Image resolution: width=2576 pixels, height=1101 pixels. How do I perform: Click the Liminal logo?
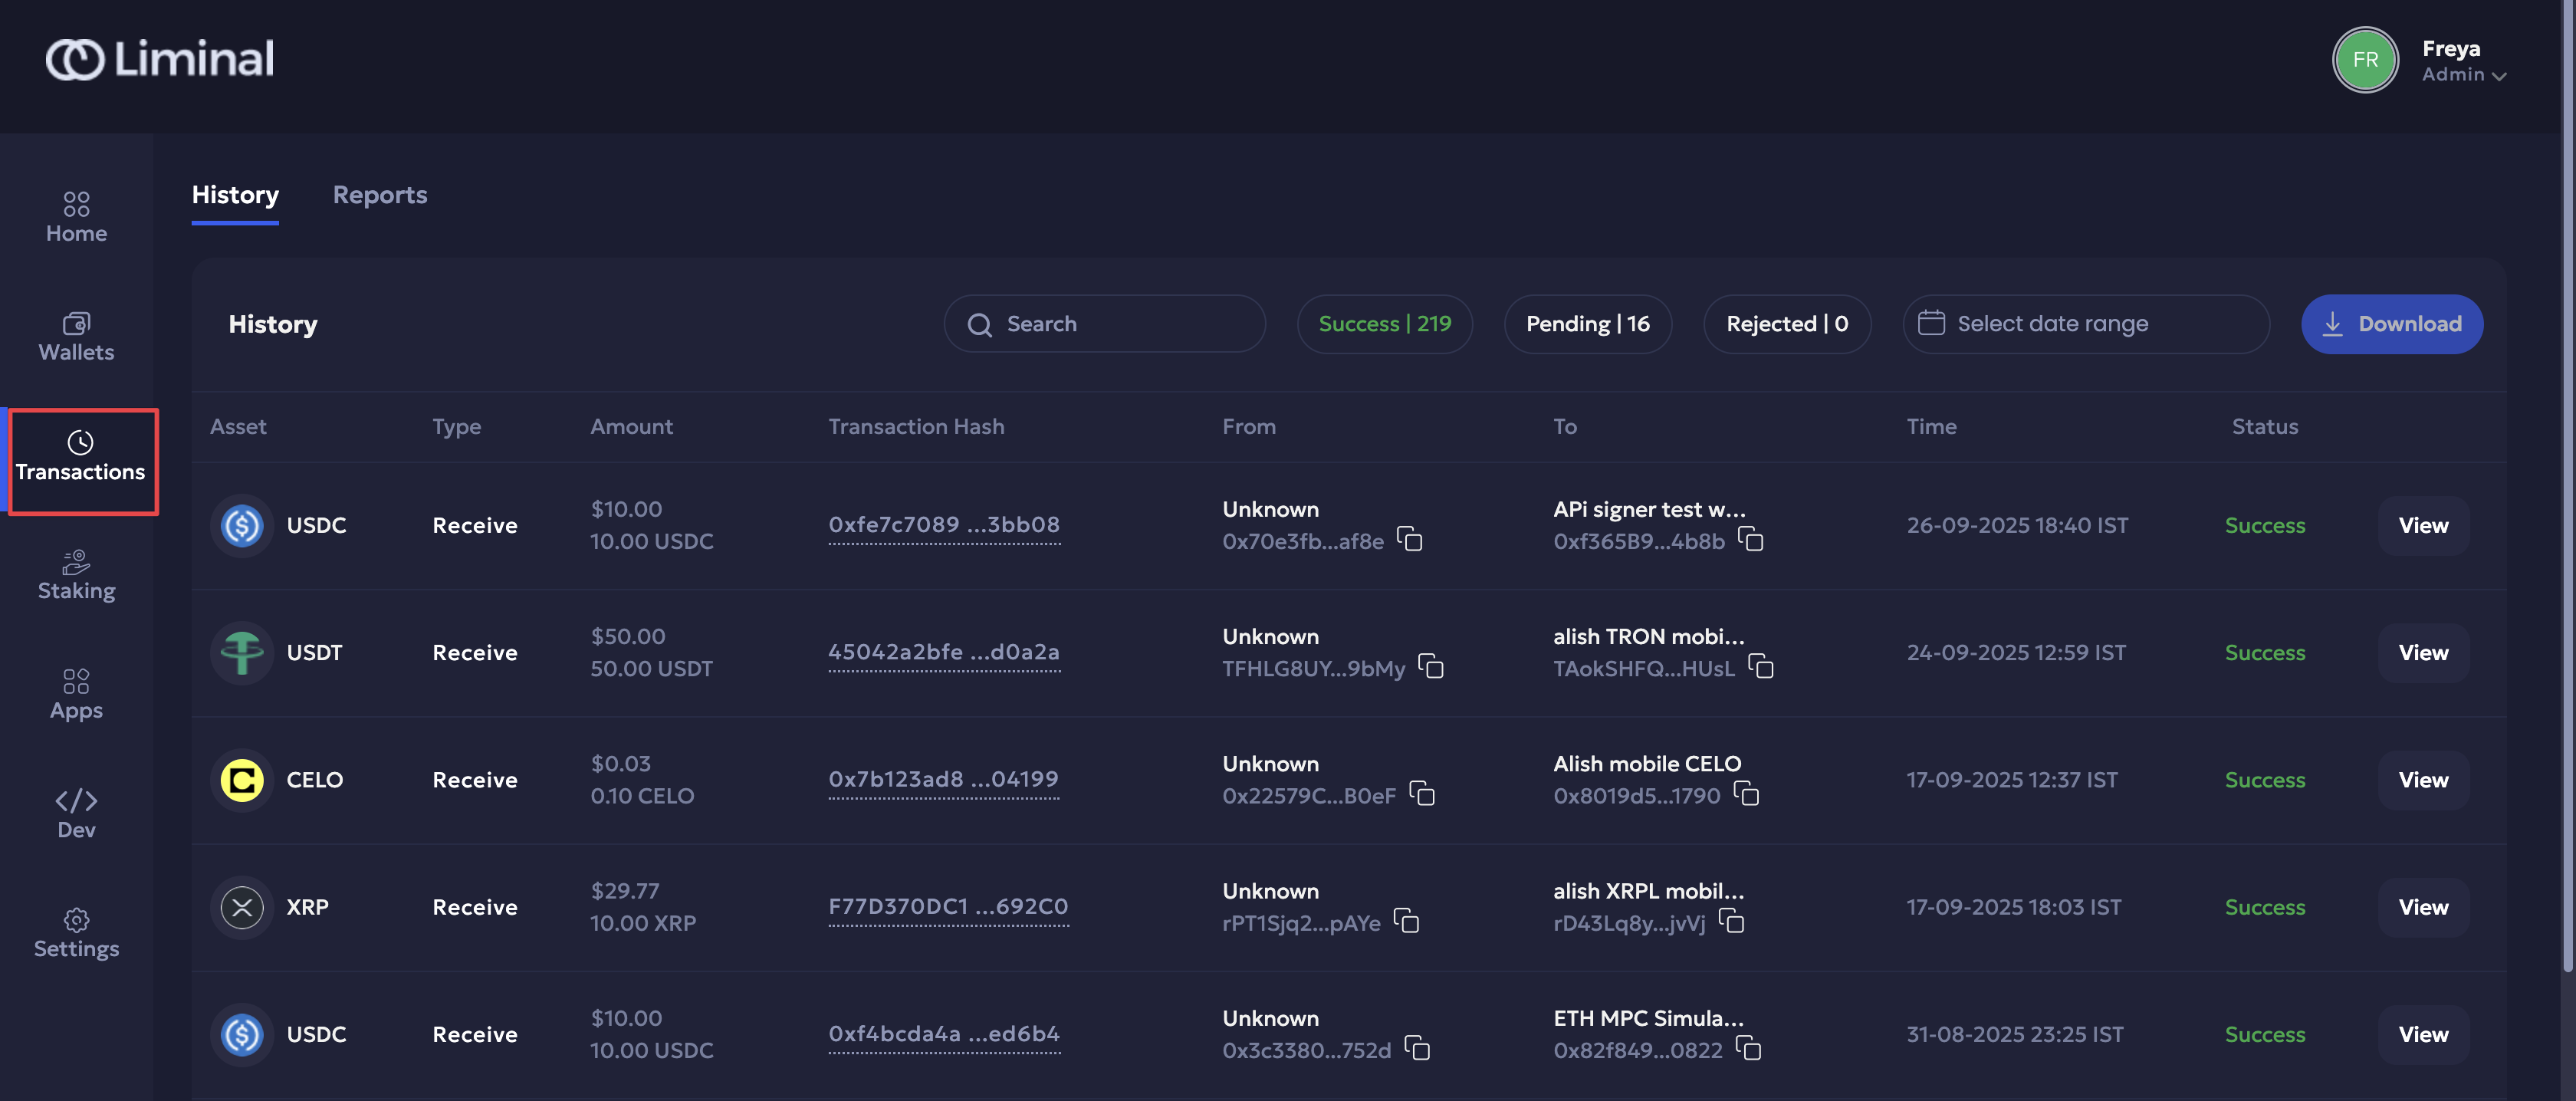(x=160, y=59)
